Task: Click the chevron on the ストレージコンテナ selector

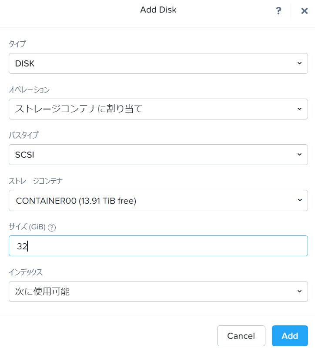Action: pyautogui.click(x=299, y=200)
